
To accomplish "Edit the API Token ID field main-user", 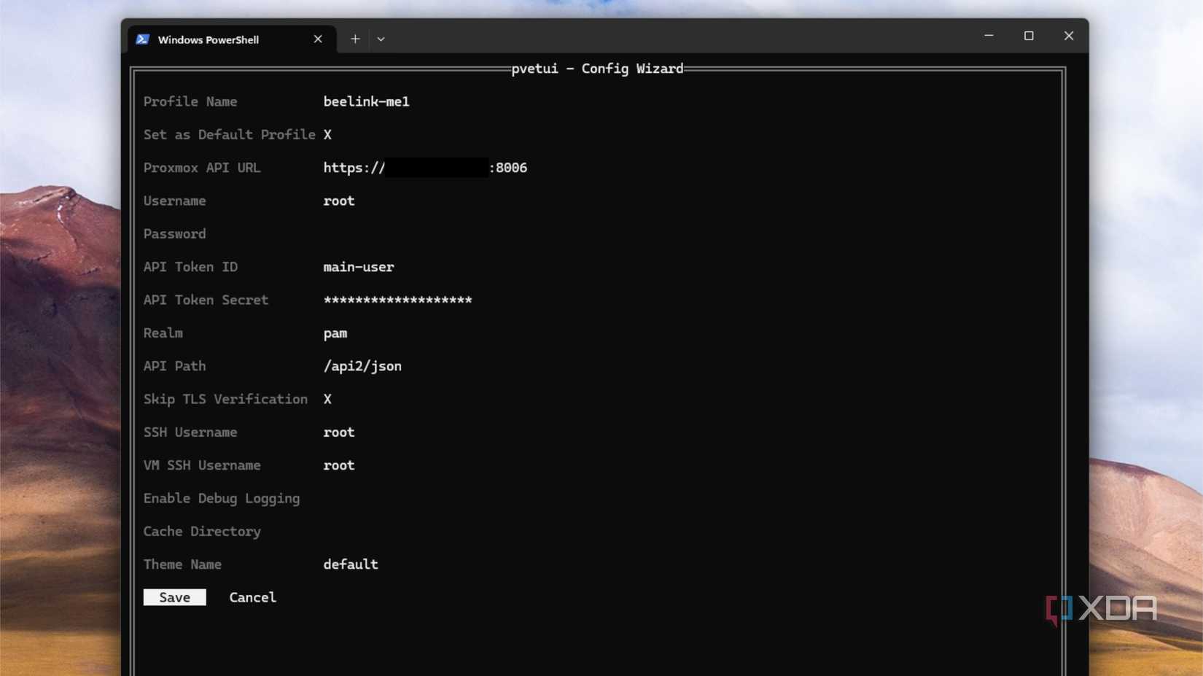I will [359, 267].
